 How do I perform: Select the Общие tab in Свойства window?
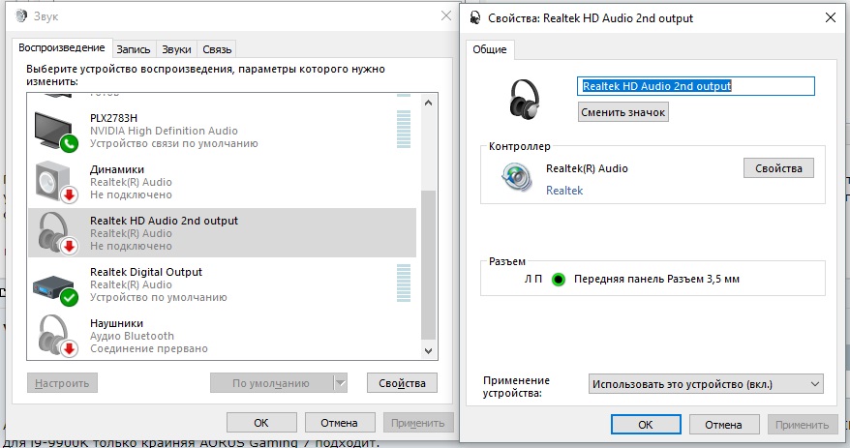point(490,49)
